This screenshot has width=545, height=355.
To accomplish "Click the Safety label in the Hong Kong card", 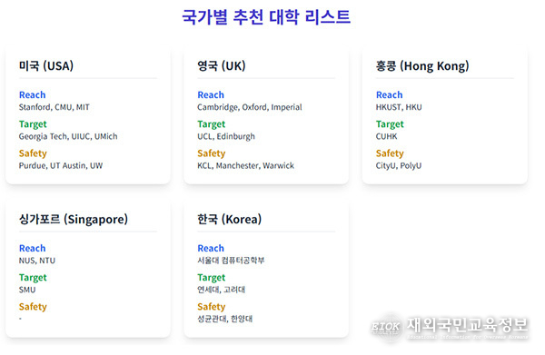I will [x=390, y=153].
